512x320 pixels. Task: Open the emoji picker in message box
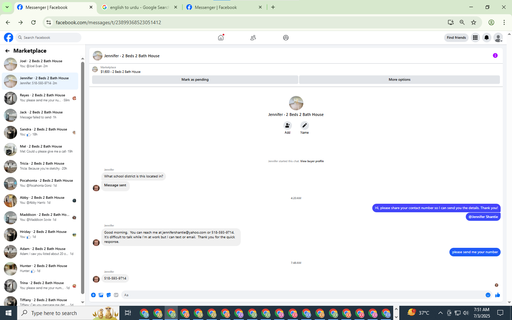pyautogui.click(x=488, y=295)
